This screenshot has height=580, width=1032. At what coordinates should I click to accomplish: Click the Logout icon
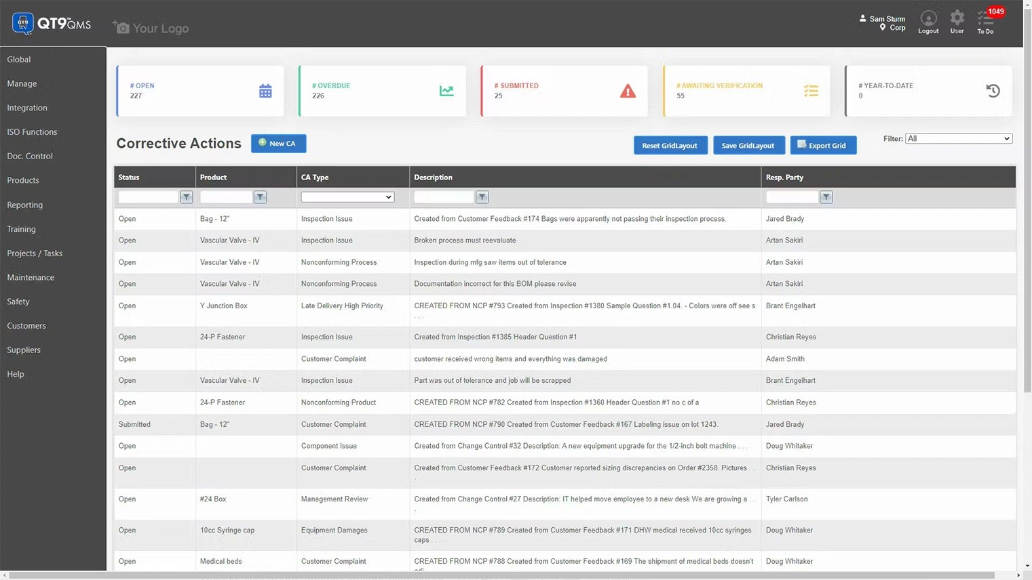[928, 21]
